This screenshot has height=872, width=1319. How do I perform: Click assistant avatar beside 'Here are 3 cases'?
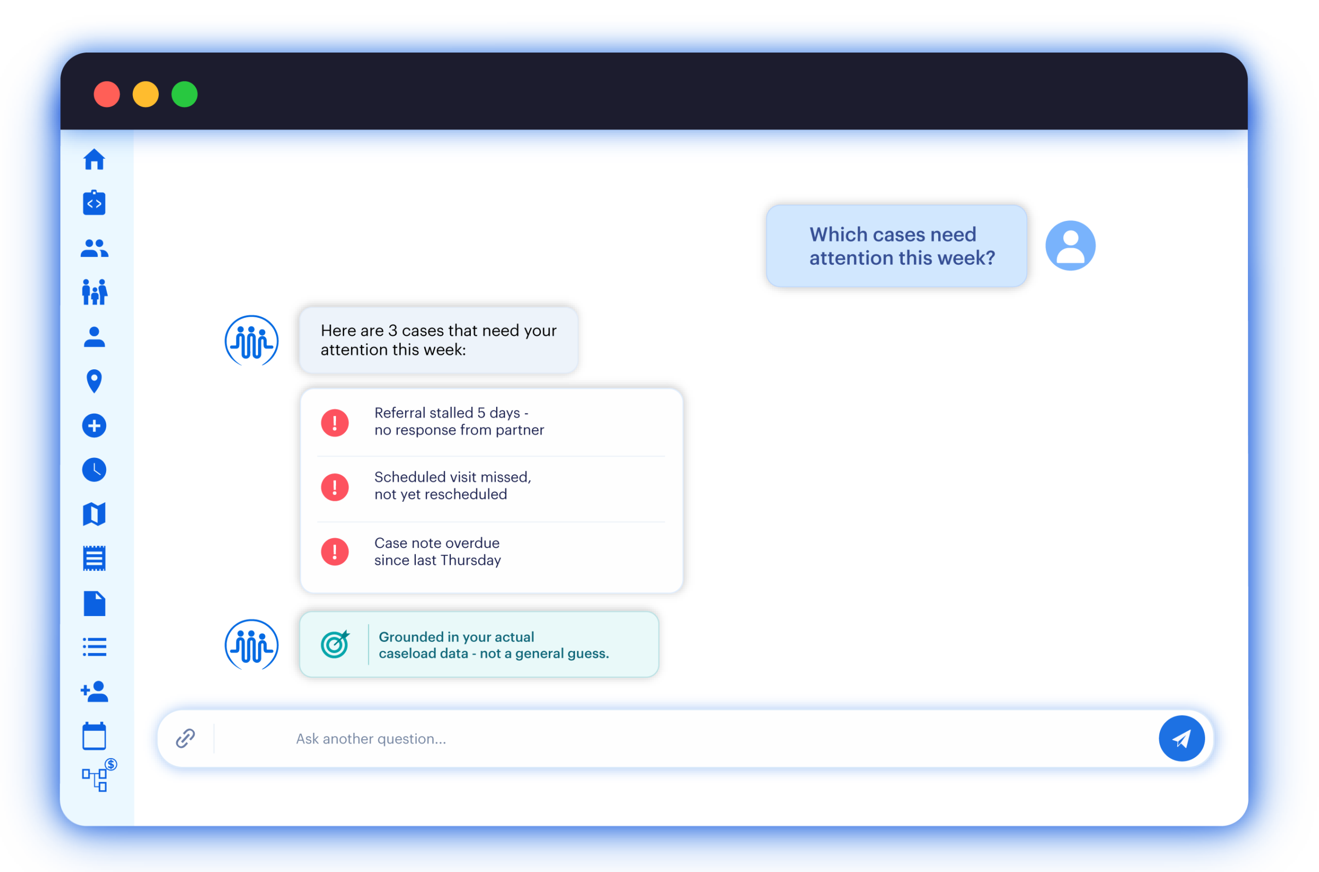[x=251, y=341]
